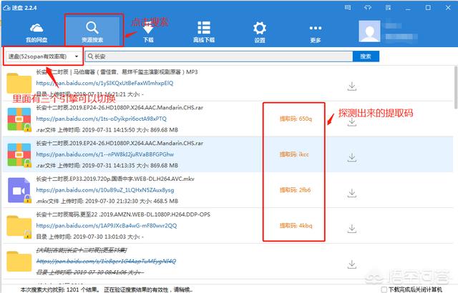
Task: Open the strikethrough link ending TuMEygNI4Q
Action: [106, 261]
